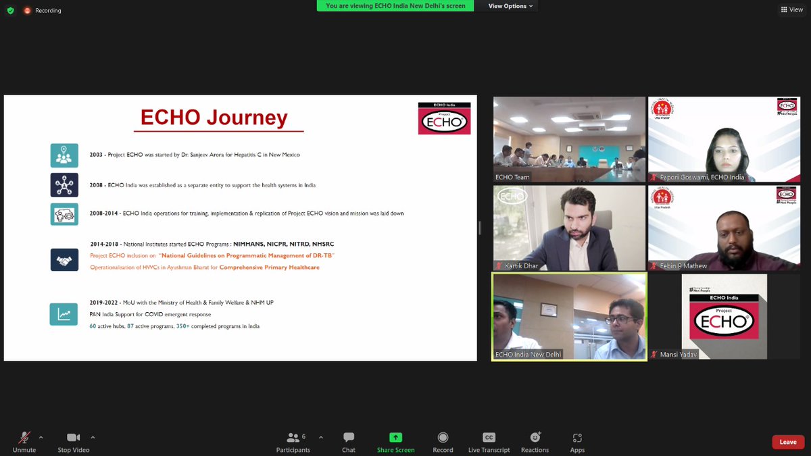Expand audio options arrow beside Unmute

[x=41, y=437]
